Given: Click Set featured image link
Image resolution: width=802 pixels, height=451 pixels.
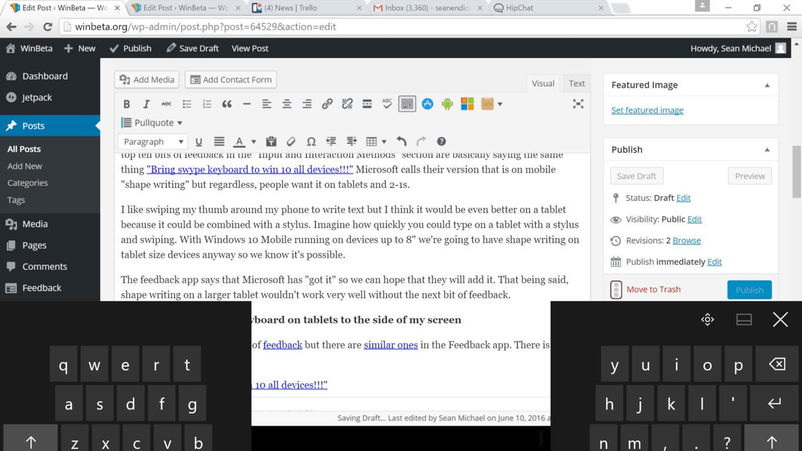Looking at the screenshot, I should (x=647, y=110).
